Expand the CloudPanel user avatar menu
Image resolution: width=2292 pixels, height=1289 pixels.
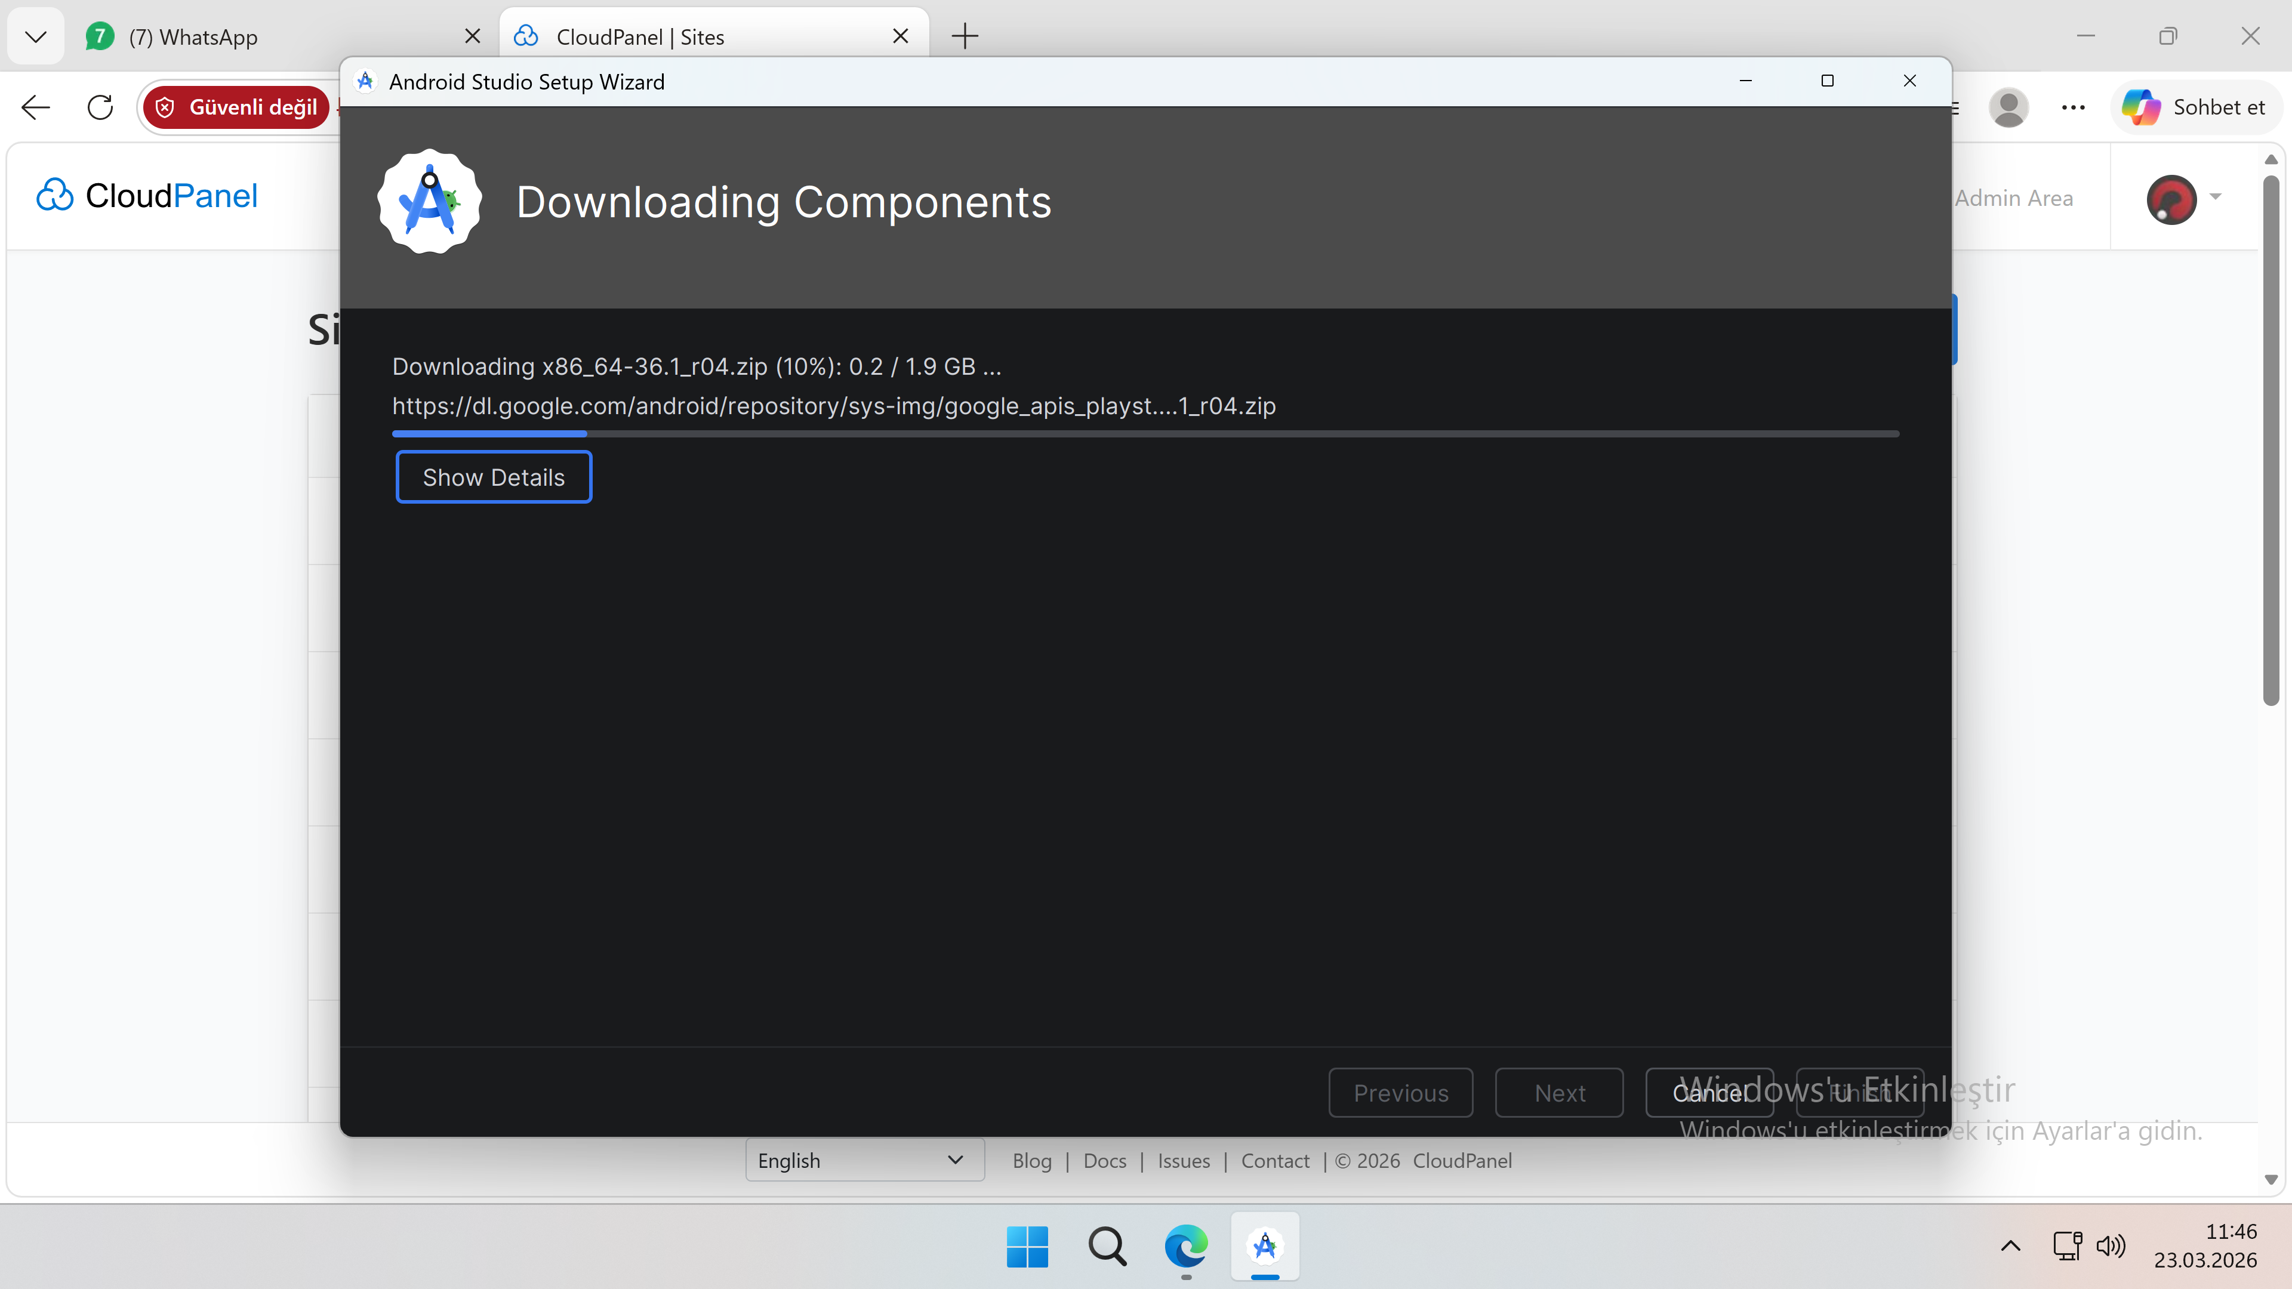coord(2183,199)
